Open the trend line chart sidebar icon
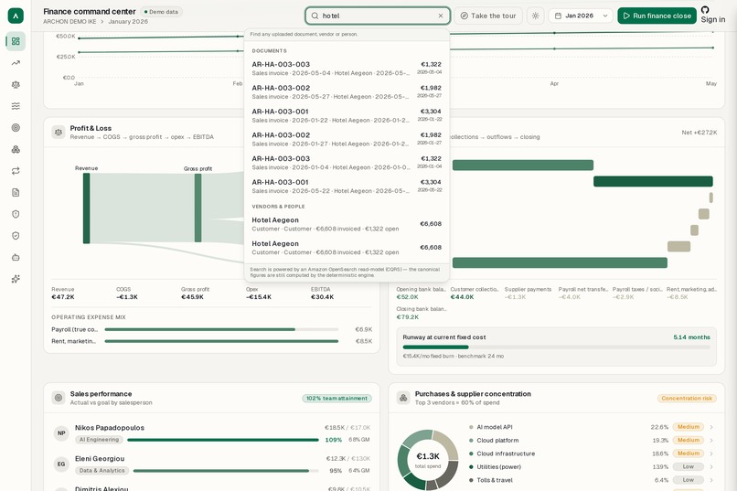This screenshot has width=737, height=491. [16, 63]
